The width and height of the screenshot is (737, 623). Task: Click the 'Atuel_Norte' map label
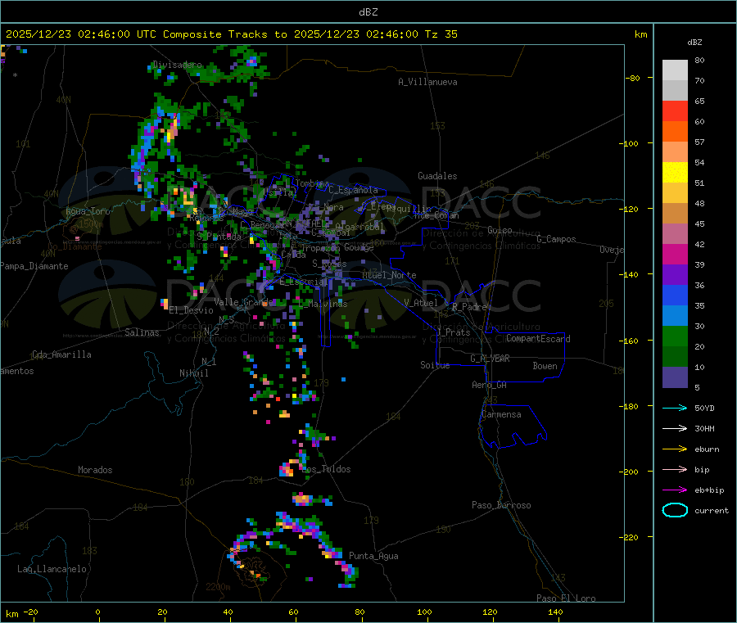[389, 275]
